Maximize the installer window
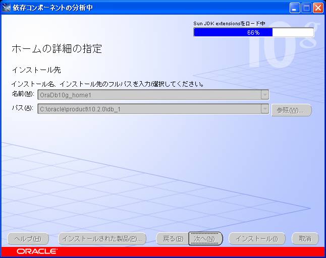The width and height of the screenshot is (326, 258). tap(306, 8)
